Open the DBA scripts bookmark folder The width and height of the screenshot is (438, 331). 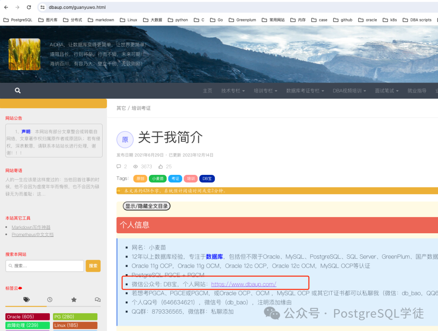(417, 20)
